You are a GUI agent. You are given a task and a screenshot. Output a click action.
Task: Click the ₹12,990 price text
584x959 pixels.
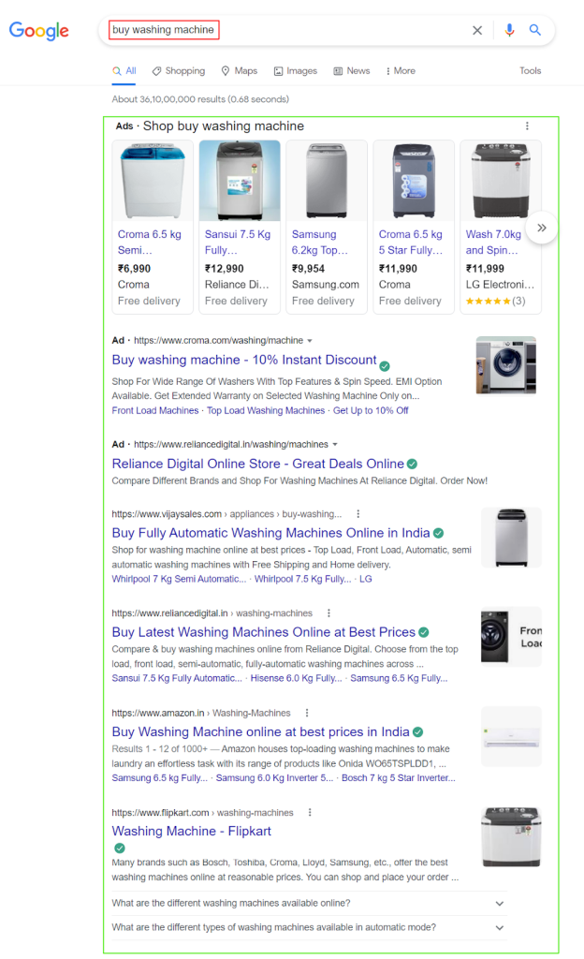click(x=225, y=269)
